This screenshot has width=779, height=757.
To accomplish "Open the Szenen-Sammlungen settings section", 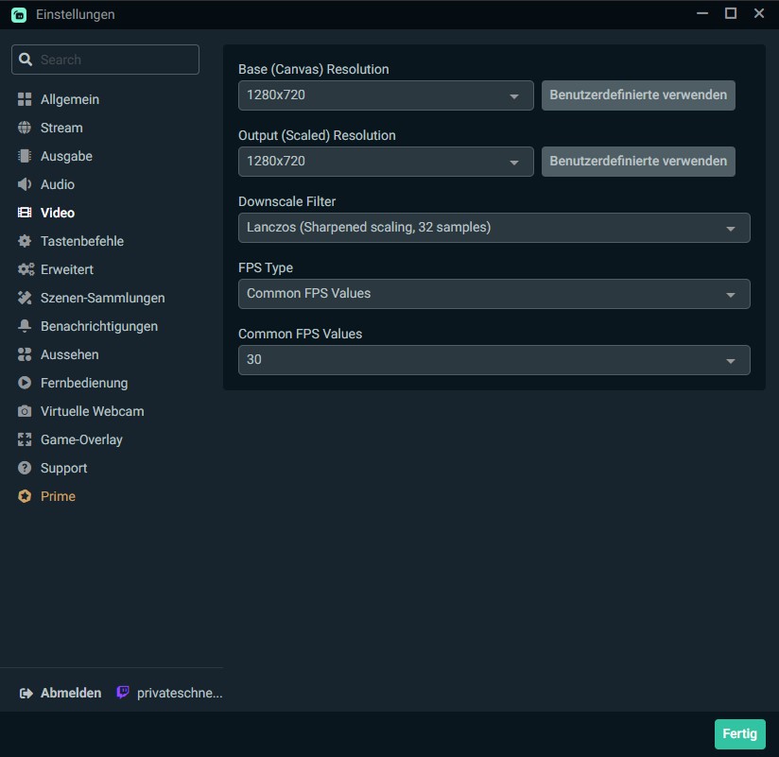I will point(102,298).
